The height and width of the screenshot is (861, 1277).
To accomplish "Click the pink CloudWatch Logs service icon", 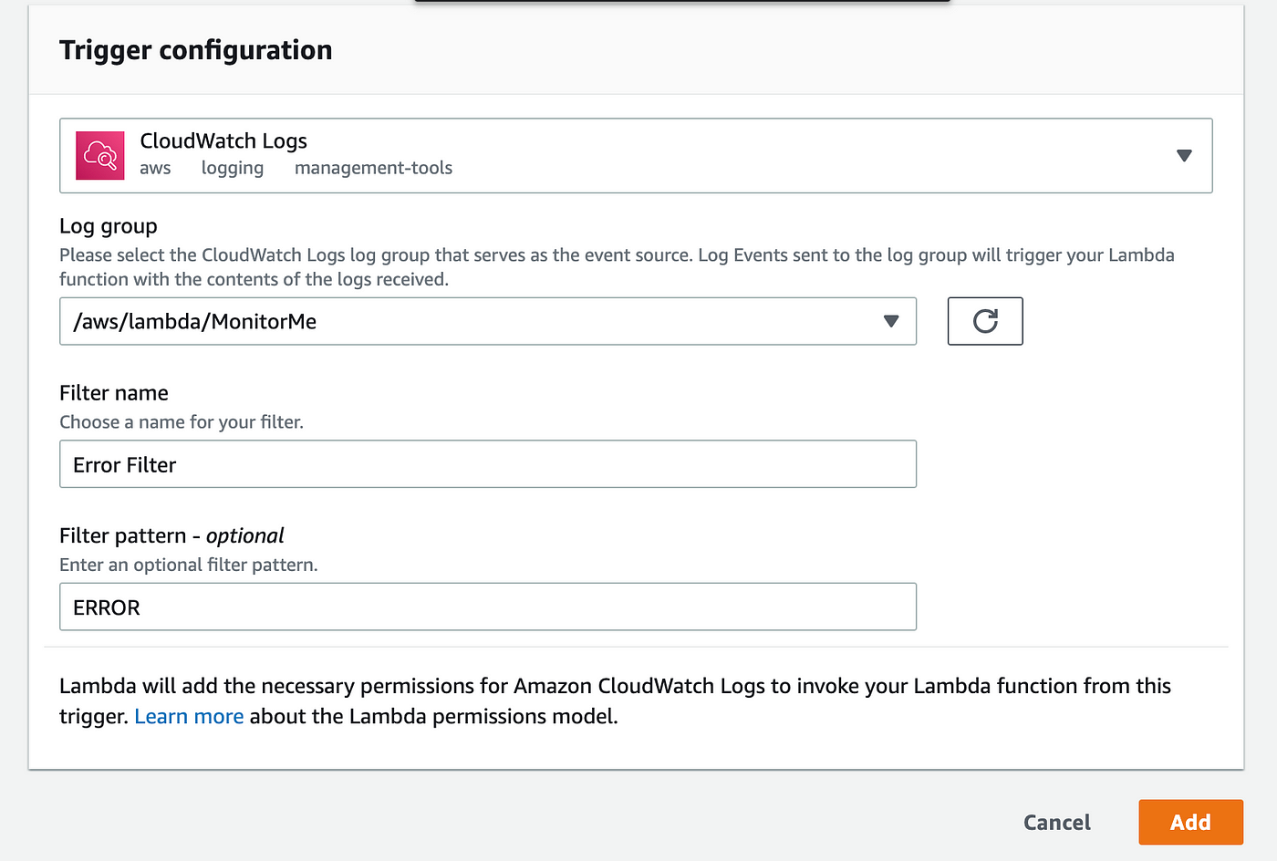I will [99, 155].
